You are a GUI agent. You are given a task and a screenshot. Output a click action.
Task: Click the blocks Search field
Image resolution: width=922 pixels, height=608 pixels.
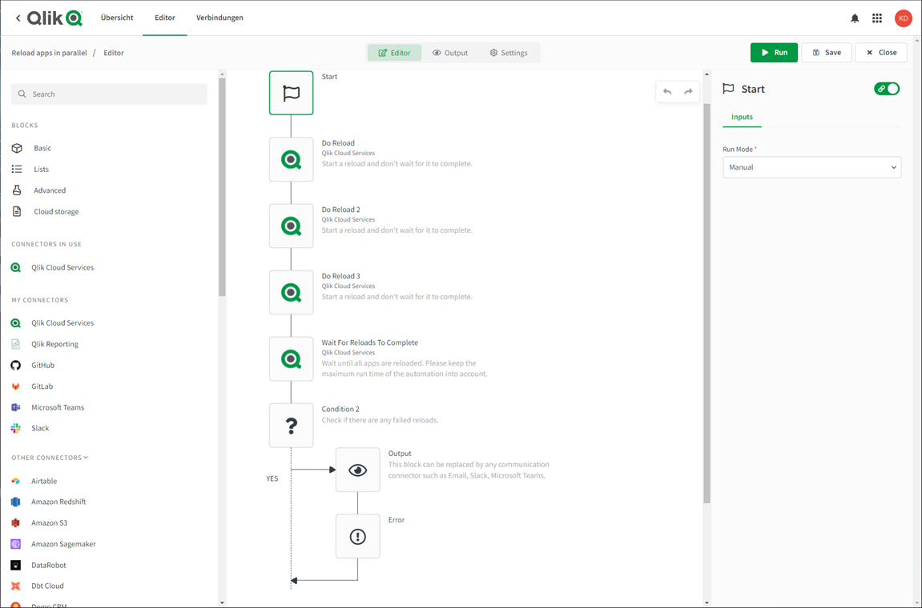109,94
